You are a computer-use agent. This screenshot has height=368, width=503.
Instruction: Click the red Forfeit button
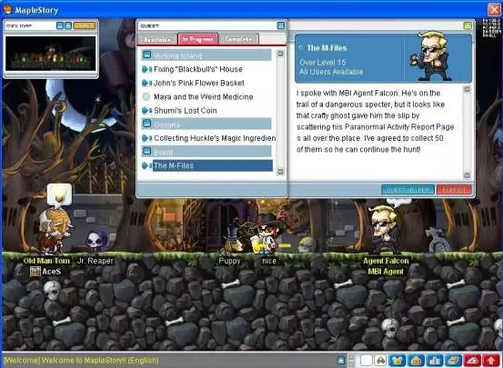(454, 190)
